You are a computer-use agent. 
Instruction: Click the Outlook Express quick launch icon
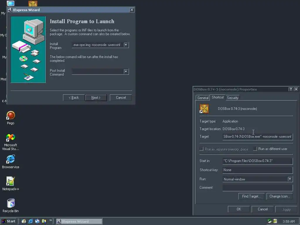pos(37,221)
